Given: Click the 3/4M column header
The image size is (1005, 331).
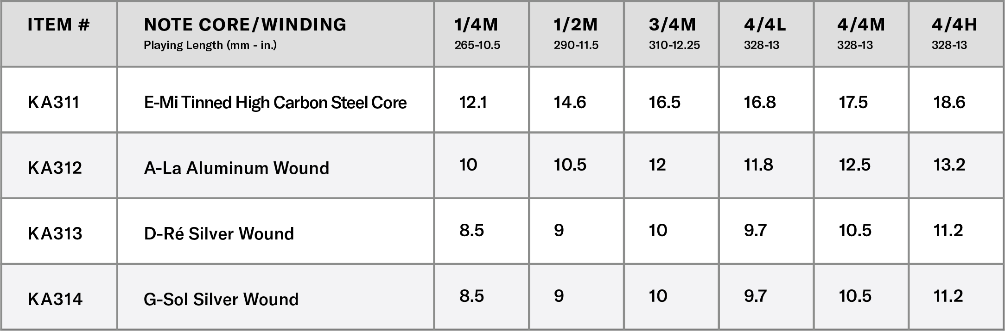Looking at the screenshot, I should (x=672, y=25).
